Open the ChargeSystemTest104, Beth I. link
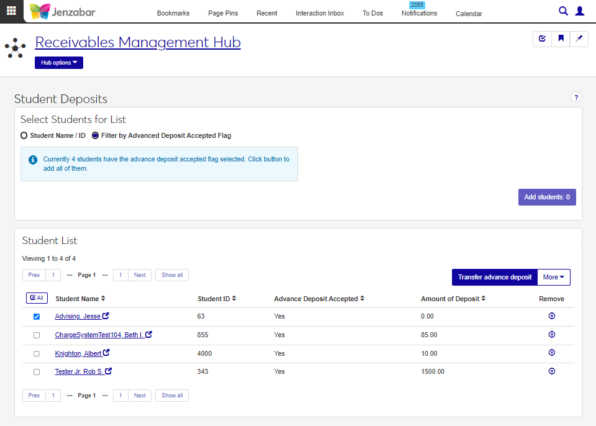This screenshot has width=596, height=426. [99, 335]
